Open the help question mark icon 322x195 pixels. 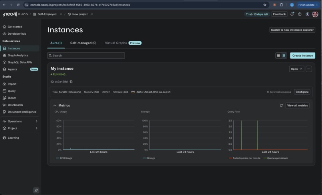(x=300, y=14)
